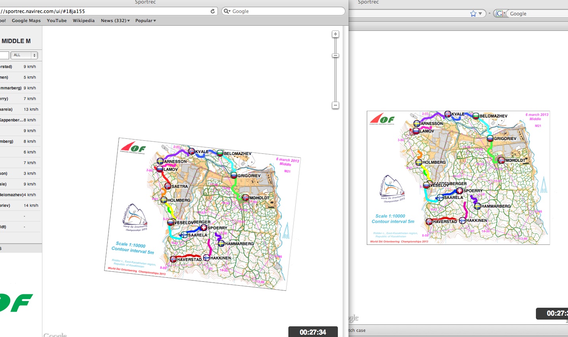Open the ALL filter dropdown
This screenshot has width=568, height=337.
click(24, 55)
